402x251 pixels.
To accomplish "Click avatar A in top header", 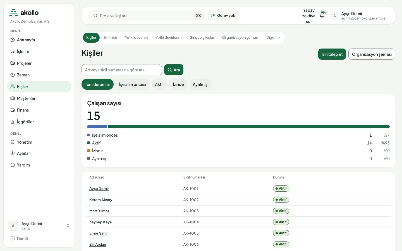I will pyautogui.click(x=334, y=16).
